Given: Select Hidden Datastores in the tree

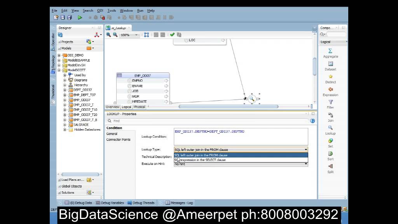Looking at the screenshot, I should tap(87, 129).
